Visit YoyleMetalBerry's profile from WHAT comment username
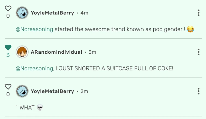206x119 pixels. 52,91
